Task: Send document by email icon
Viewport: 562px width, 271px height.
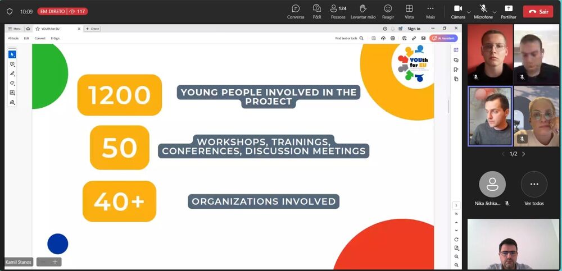Action: (423, 38)
